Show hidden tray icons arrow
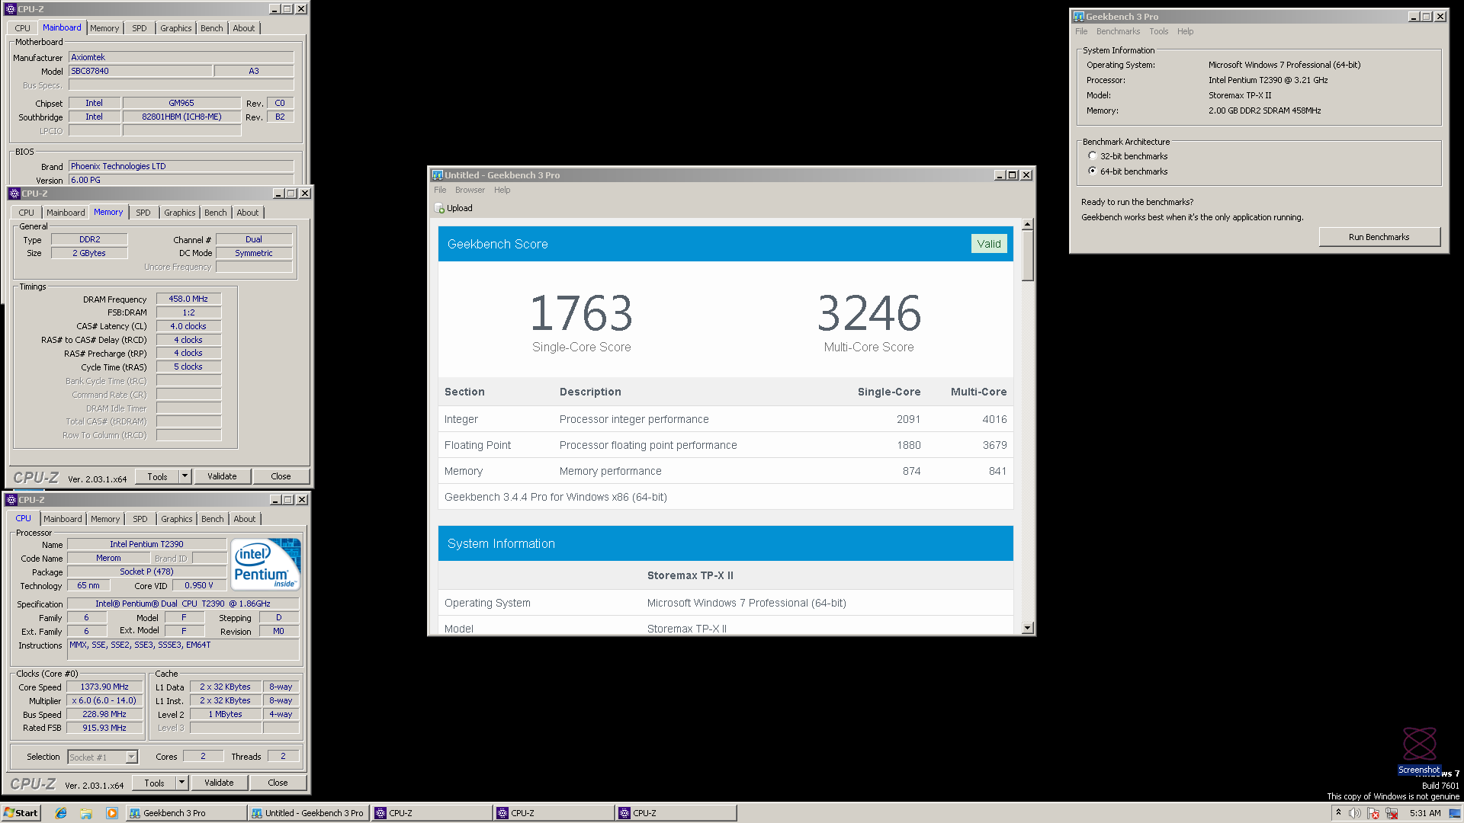1464x823 pixels. click(1338, 813)
